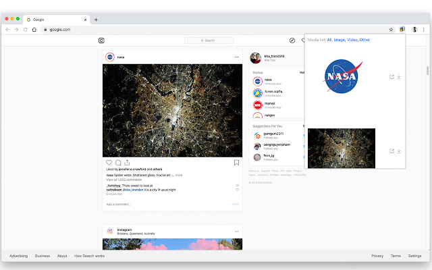Expand the nasa caption with more
Image resolution: width=432 pixels, height=270 pixels.
tap(179, 175)
